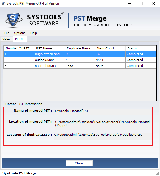Screen dimensions: 160x176
Task: Sort by Duplicate Items column header
Action: pos(80,48)
